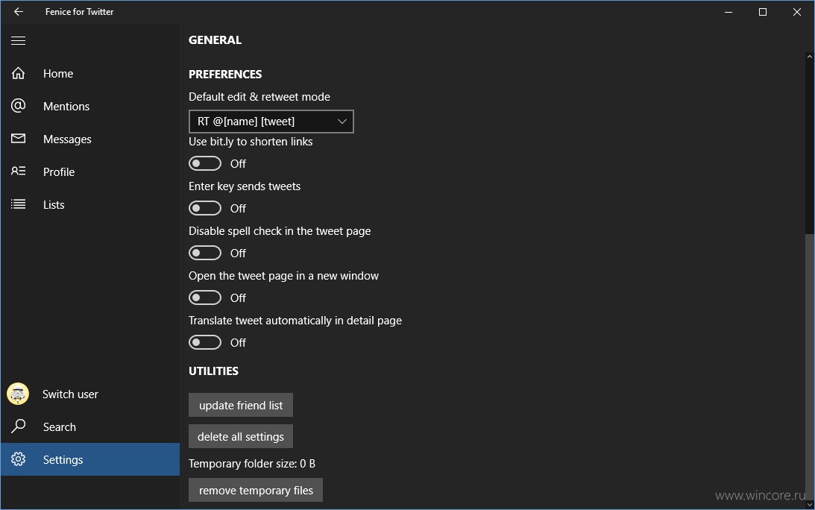Open Lists from sidebar
The image size is (815, 510).
click(54, 205)
